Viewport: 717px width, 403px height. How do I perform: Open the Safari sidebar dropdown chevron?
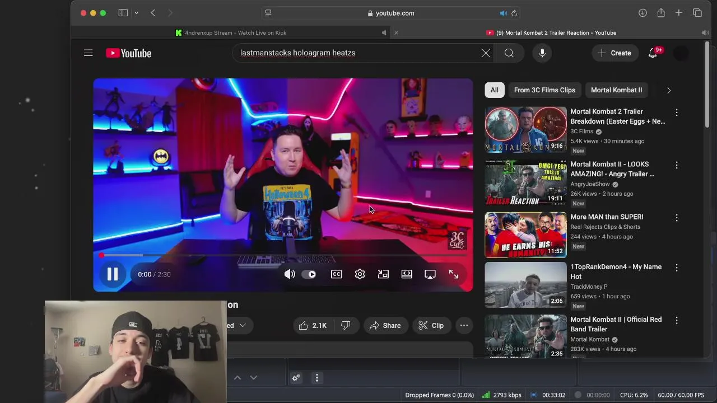136,13
